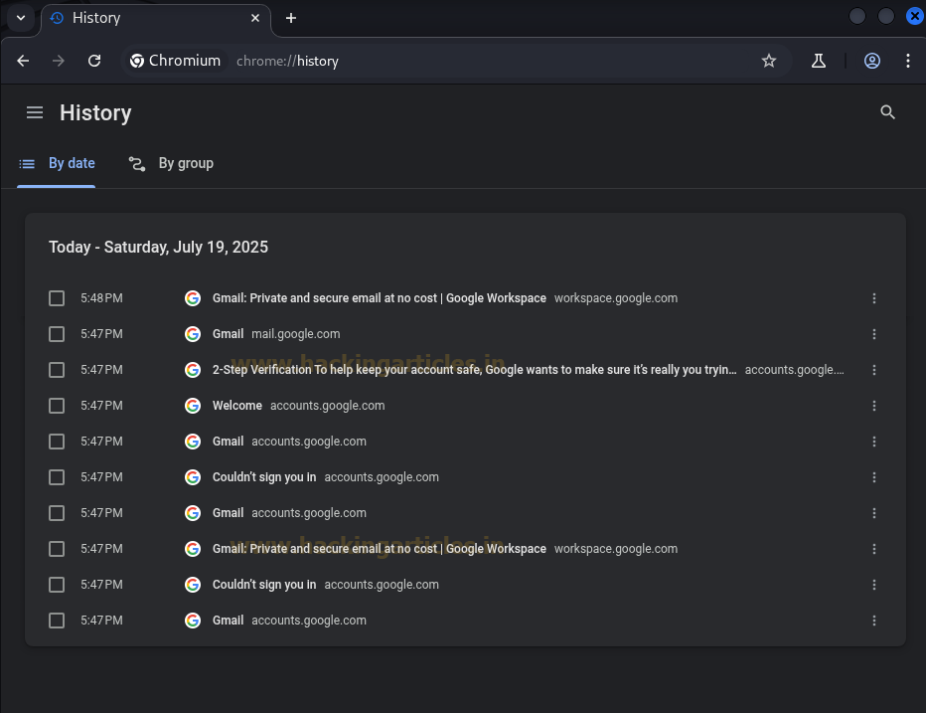Check the box for Gmail mail.google.com entry
This screenshot has height=713, width=926.
(57, 334)
